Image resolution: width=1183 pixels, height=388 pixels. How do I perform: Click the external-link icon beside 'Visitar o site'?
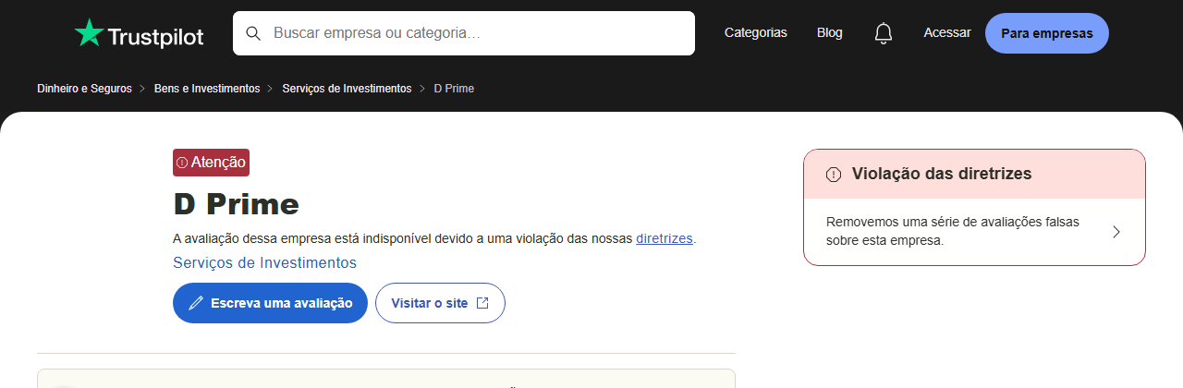[482, 303]
